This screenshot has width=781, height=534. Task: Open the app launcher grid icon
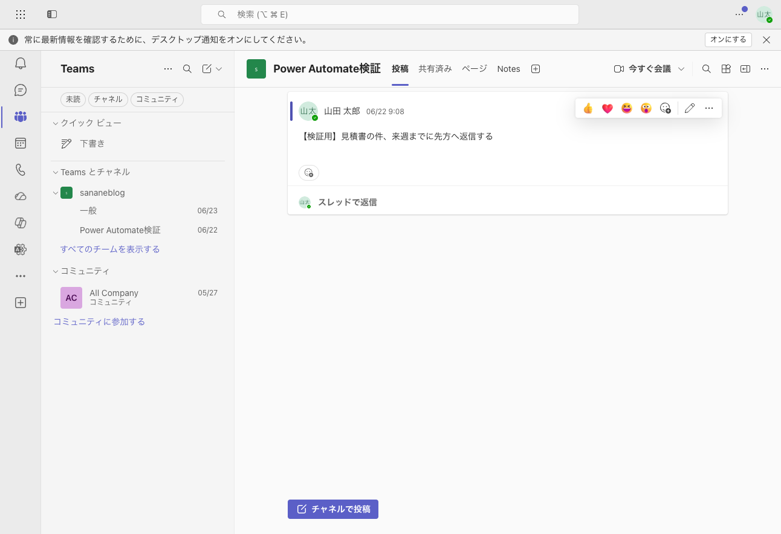(x=21, y=14)
